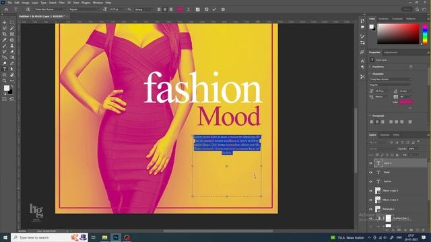Select the Rectangular Marquee tool
The image size is (431, 242).
pos(12,22)
